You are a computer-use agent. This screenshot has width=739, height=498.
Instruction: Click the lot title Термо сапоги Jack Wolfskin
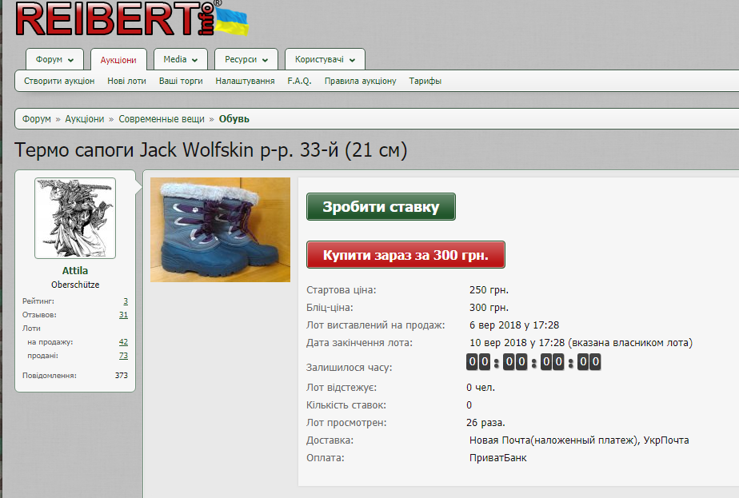[210, 149]
